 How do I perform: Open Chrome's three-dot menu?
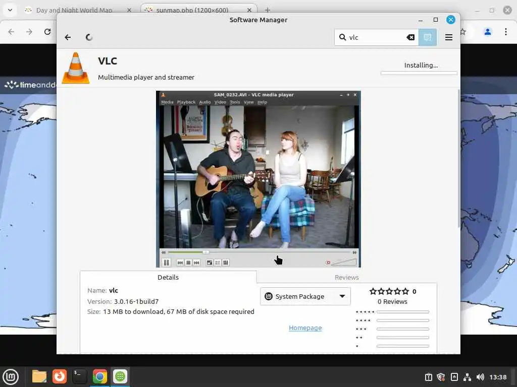(506, 32)
